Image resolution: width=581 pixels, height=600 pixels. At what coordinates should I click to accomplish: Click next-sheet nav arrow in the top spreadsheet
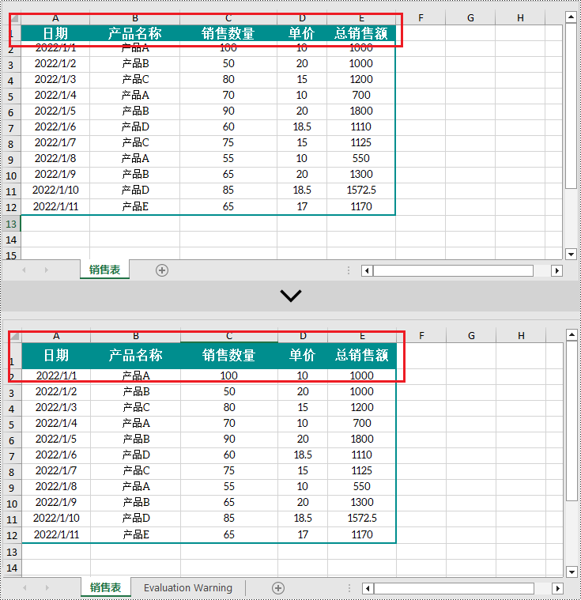[x=47, y=270]
